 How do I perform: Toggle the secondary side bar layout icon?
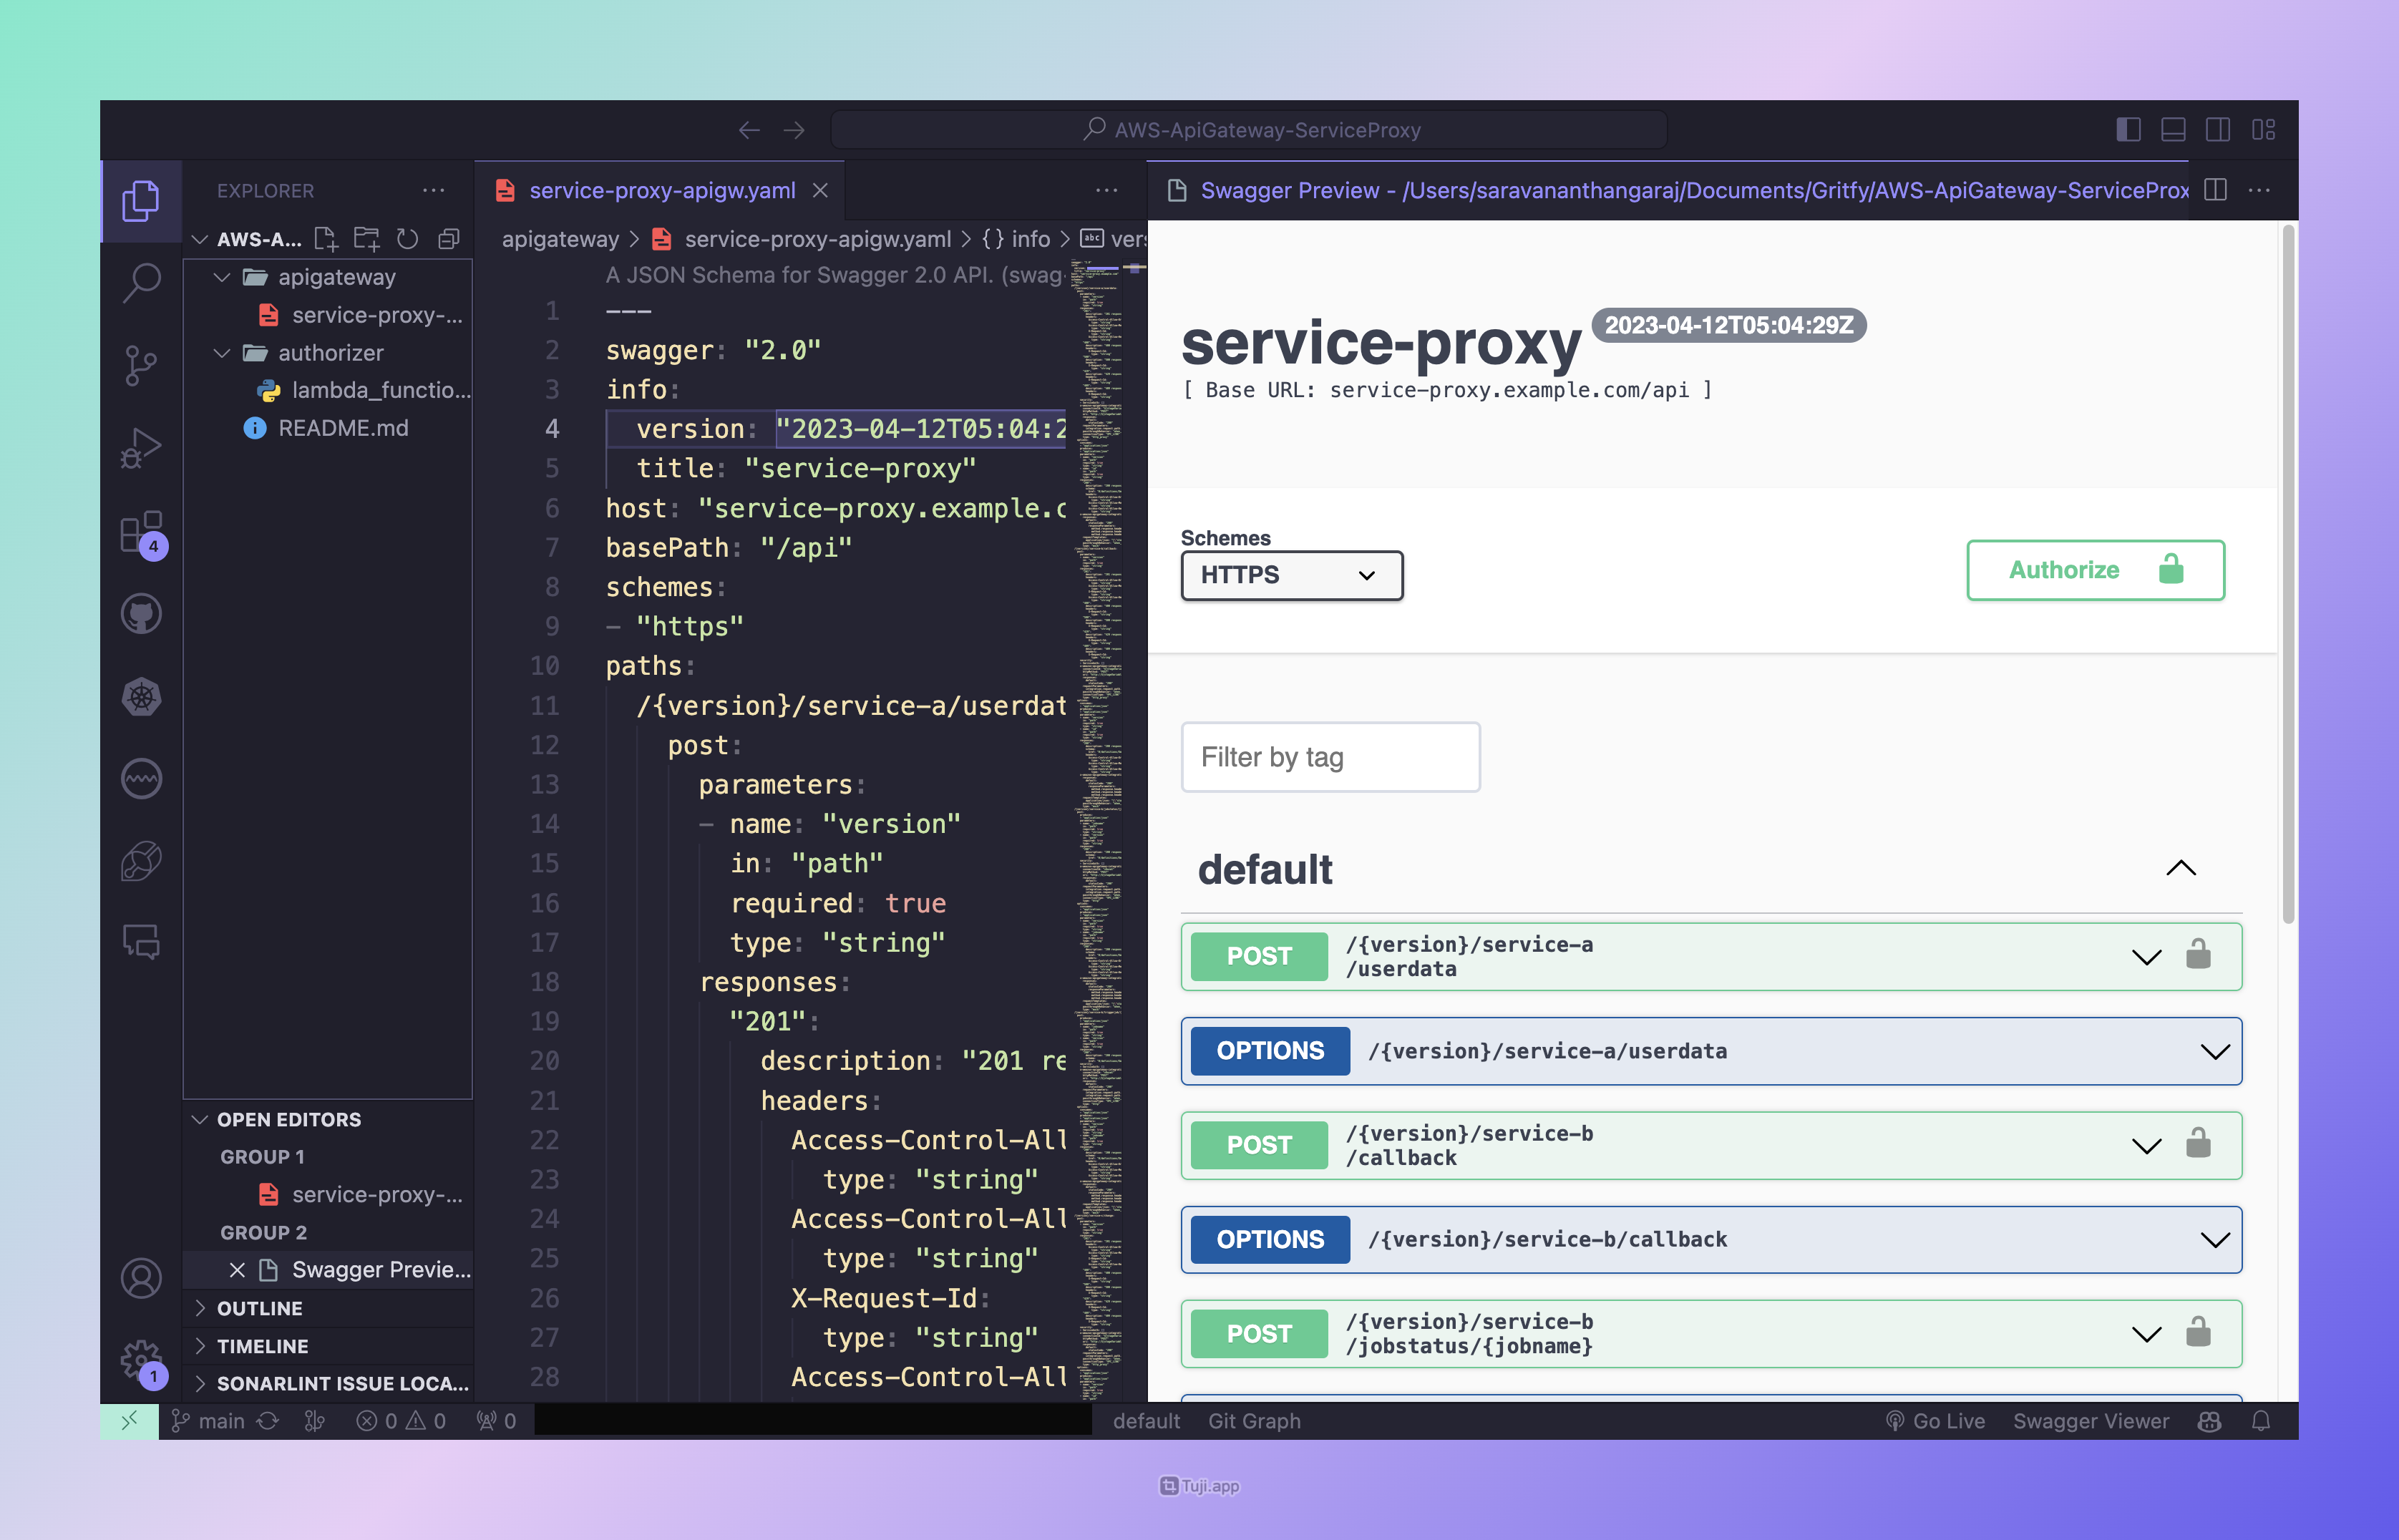(x=2218, y=130)
